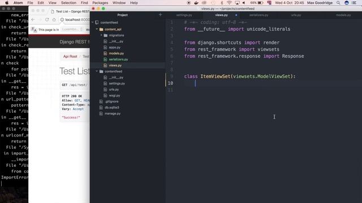Open db.sqlite3 in tree view
The image size is (362, 203).
(x=112, y=108)
